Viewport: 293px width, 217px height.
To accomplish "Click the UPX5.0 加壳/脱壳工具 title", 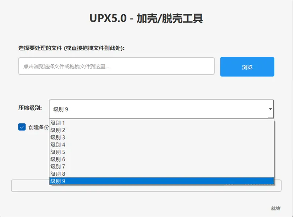I will tap(146, 17).
